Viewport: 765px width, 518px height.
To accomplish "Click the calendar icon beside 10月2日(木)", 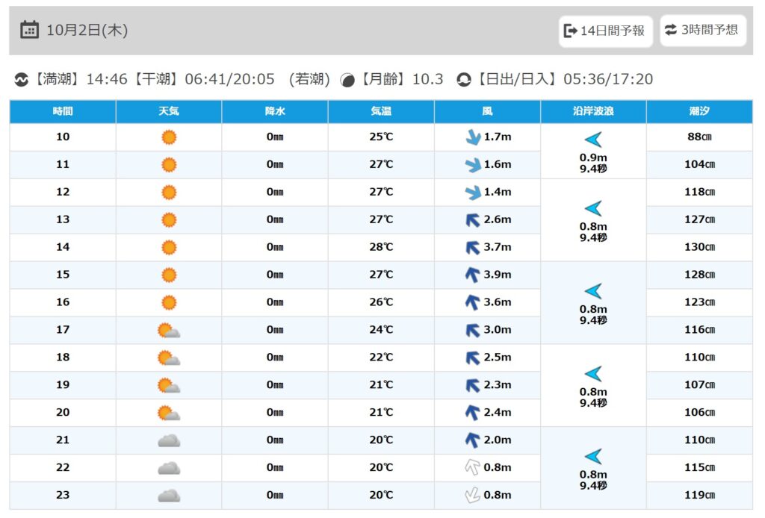I will coord(29,30).
